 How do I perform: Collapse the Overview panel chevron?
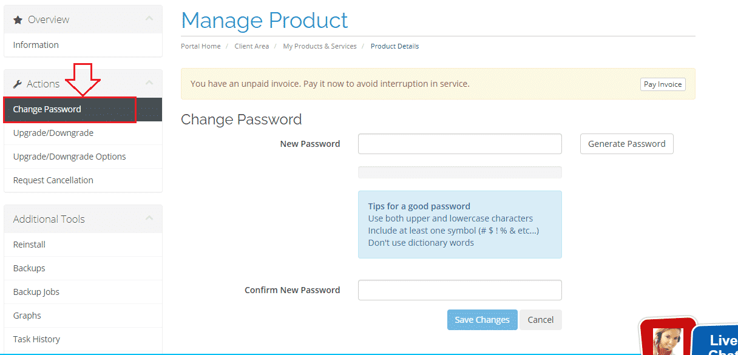point(149,19)
